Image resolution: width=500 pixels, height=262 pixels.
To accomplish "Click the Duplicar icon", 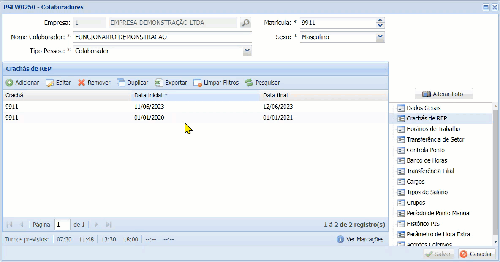I will (120, 83).
